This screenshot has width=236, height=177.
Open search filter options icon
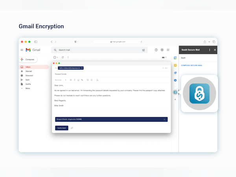(144, 50)
